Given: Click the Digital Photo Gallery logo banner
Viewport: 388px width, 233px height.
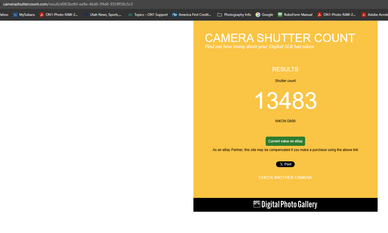Looking at the screenshot, I should pos(285,205).
